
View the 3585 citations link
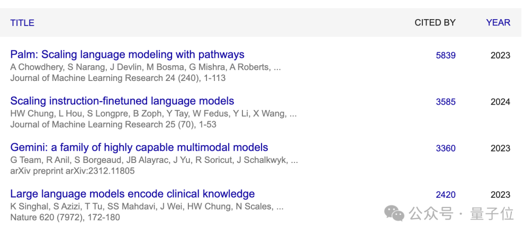point(445,102)
